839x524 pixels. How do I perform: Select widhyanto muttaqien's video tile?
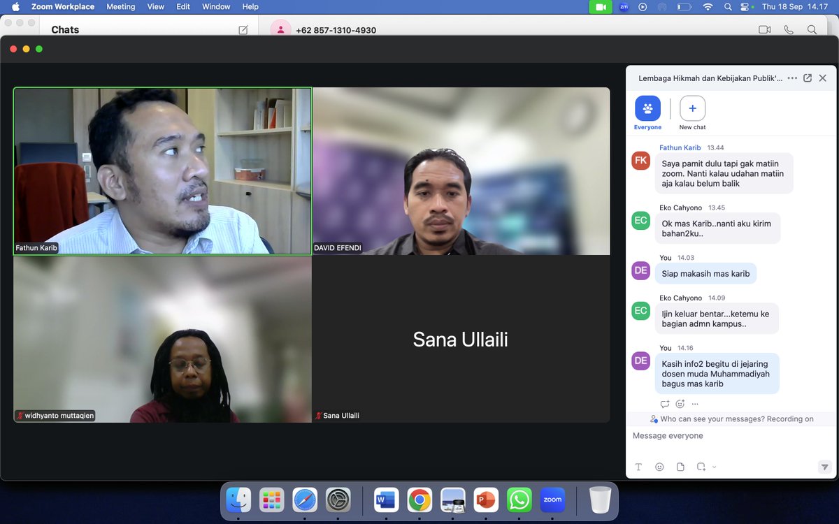[x=162, y=340]
